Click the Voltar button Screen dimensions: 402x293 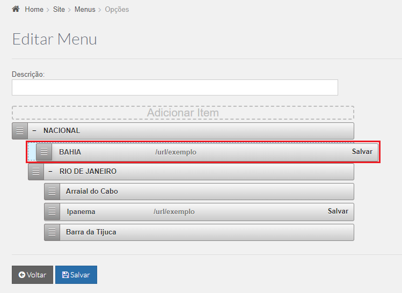pyautogui.click(x=32, y=275)
